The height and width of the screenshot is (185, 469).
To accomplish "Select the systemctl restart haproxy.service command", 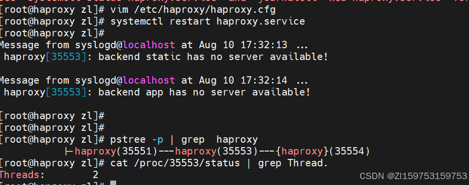I will click(x=208, y=22).
